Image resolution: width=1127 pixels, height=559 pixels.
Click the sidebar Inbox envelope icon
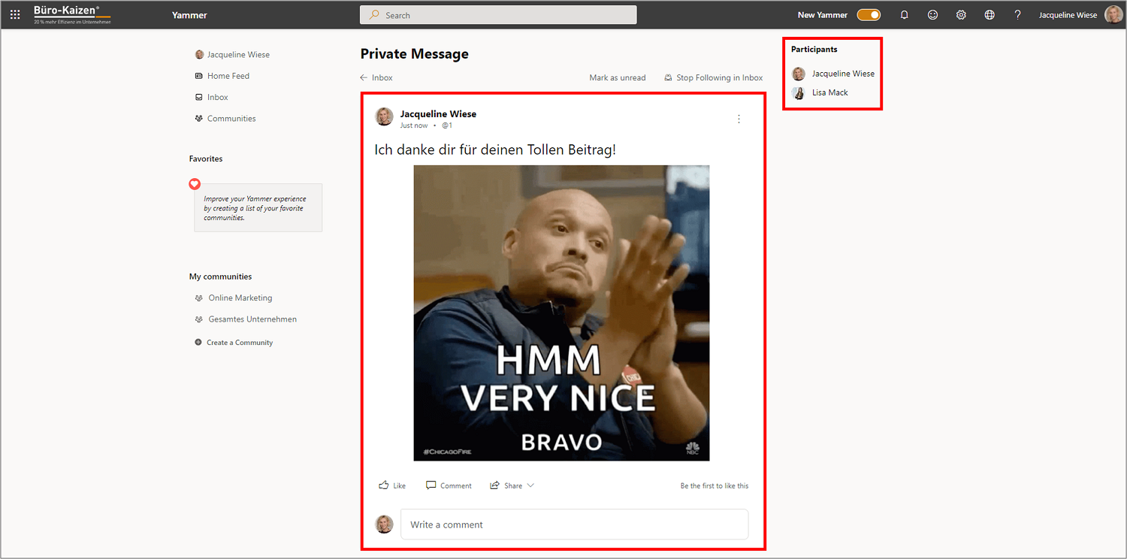click(199, 97)
